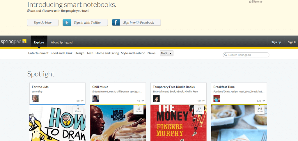
Task: Open the Breakfast Time author avatar
Action: [x=217, y=99]
